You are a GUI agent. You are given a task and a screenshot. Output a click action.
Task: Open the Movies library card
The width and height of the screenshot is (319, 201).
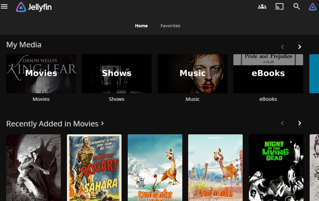[x=41, y=74]
